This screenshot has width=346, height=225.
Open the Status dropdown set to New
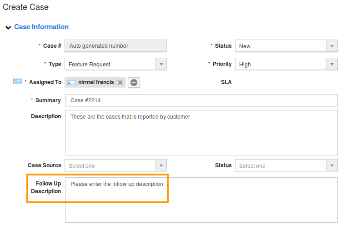coord(286,46)
